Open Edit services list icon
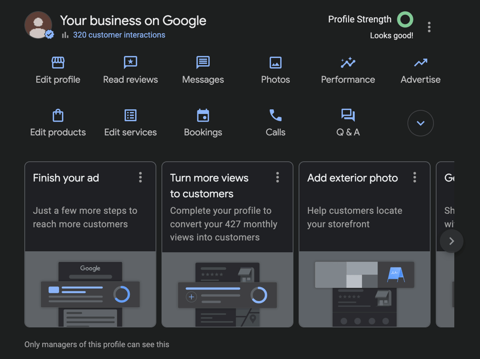 (130, 115)
